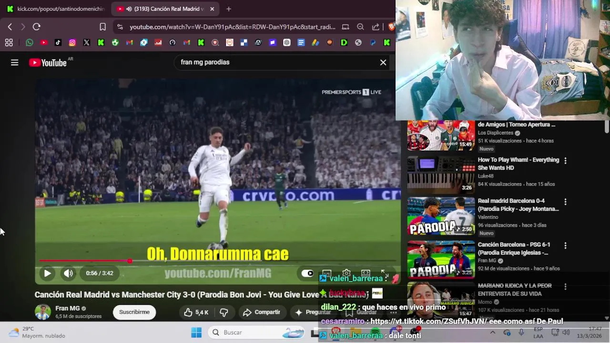Close the YouTube browser tab

212,9
